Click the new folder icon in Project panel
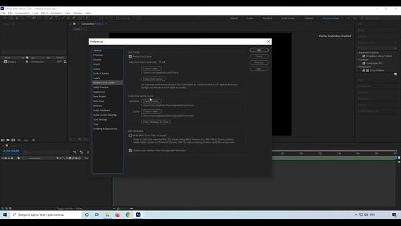This screenshot has width=401, height=226. coord(8,140)
